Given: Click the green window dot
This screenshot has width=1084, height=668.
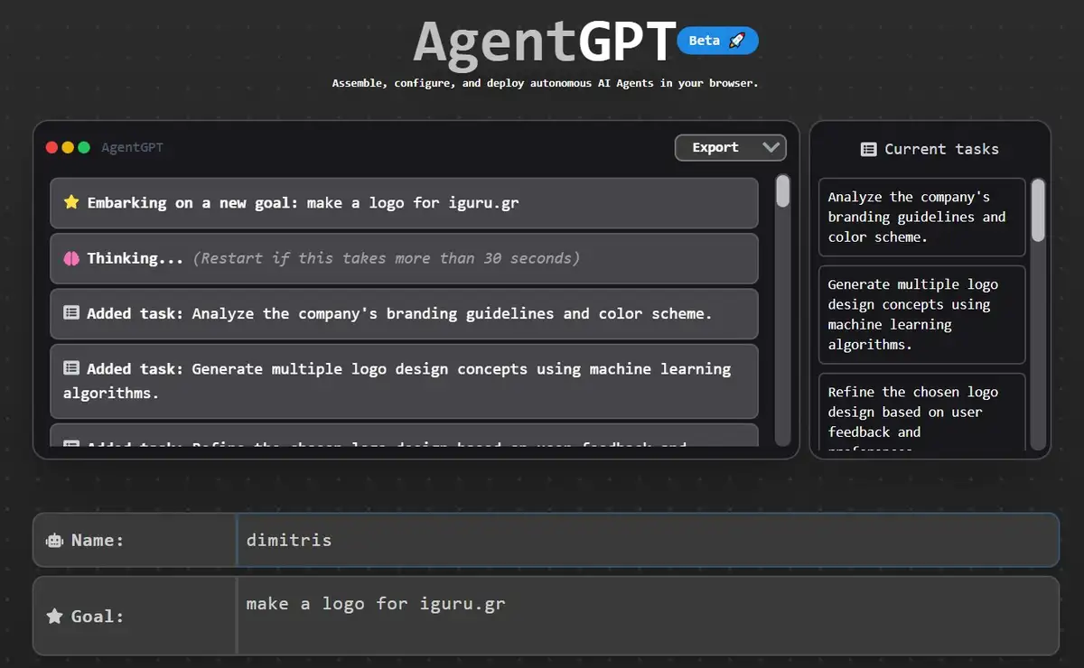Looking at the screenshot, I should point(84,147).
